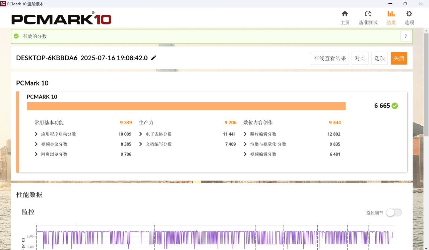Click the green check in 有效的分数 banner
The image size is (429, 250).
pyautogui.click(x=16, y=36)
